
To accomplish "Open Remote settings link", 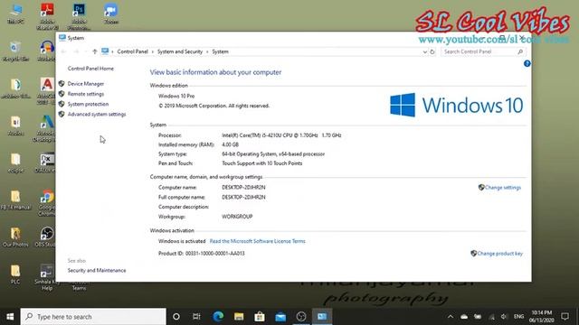I will pos(86,94).
